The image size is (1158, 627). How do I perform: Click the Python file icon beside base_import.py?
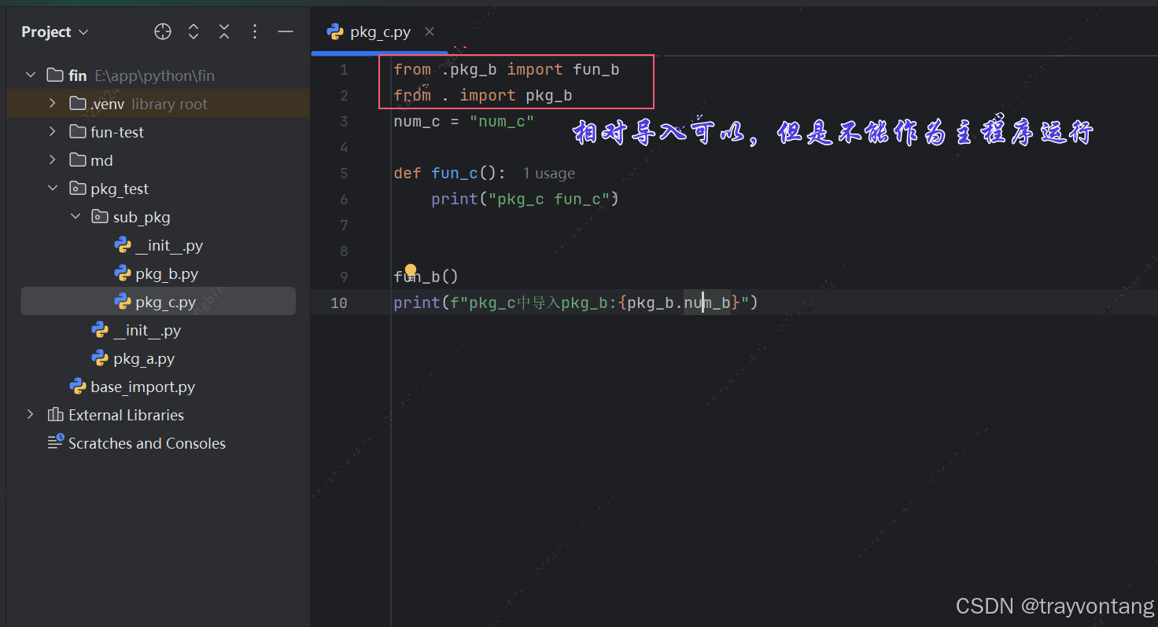78,386
